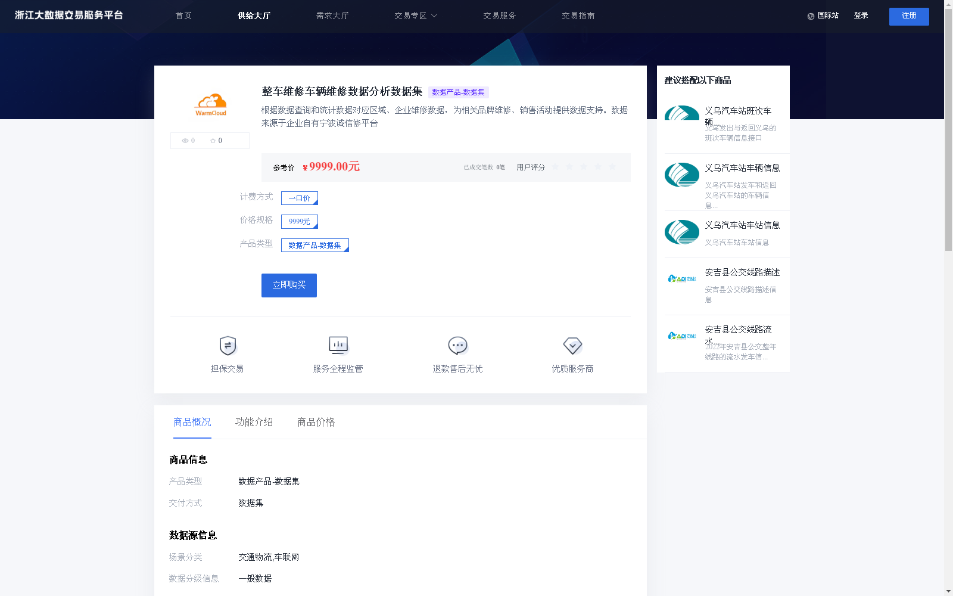Click the 优质服务商 diamond icon
Screen dimensions: 953x596
click(x=572, y=346)
